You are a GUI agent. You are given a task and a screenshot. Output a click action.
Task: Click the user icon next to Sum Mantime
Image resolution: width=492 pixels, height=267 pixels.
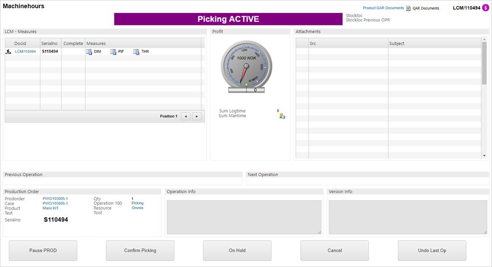click(282, 116)
